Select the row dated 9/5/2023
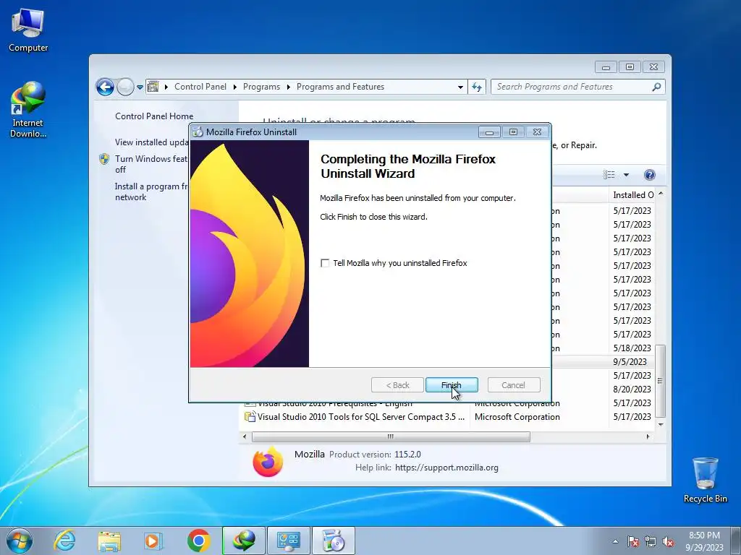Image resolution: width=741 pixels, height=555 pixels. point(603,362)
